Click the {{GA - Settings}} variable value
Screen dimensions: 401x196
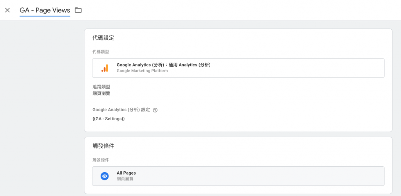pos(109,119)
